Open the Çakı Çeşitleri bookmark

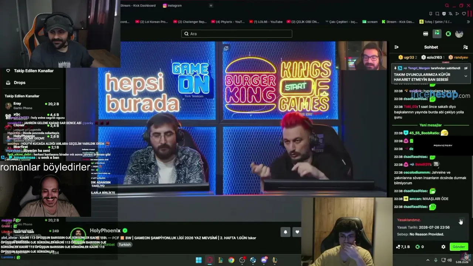click(x=341, y=22)
